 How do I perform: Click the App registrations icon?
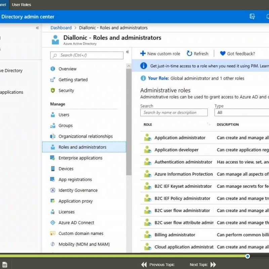(x=52, y=179)
